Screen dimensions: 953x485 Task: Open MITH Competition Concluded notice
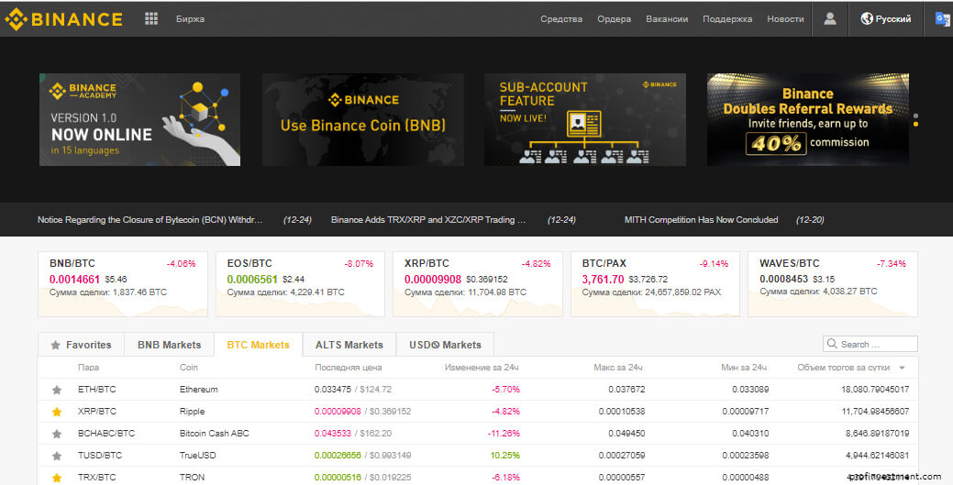702,219
